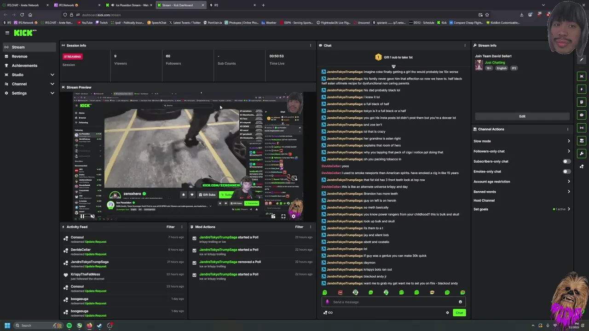
Task: Open the Stream sidebar item
Action: coord(29,47)
